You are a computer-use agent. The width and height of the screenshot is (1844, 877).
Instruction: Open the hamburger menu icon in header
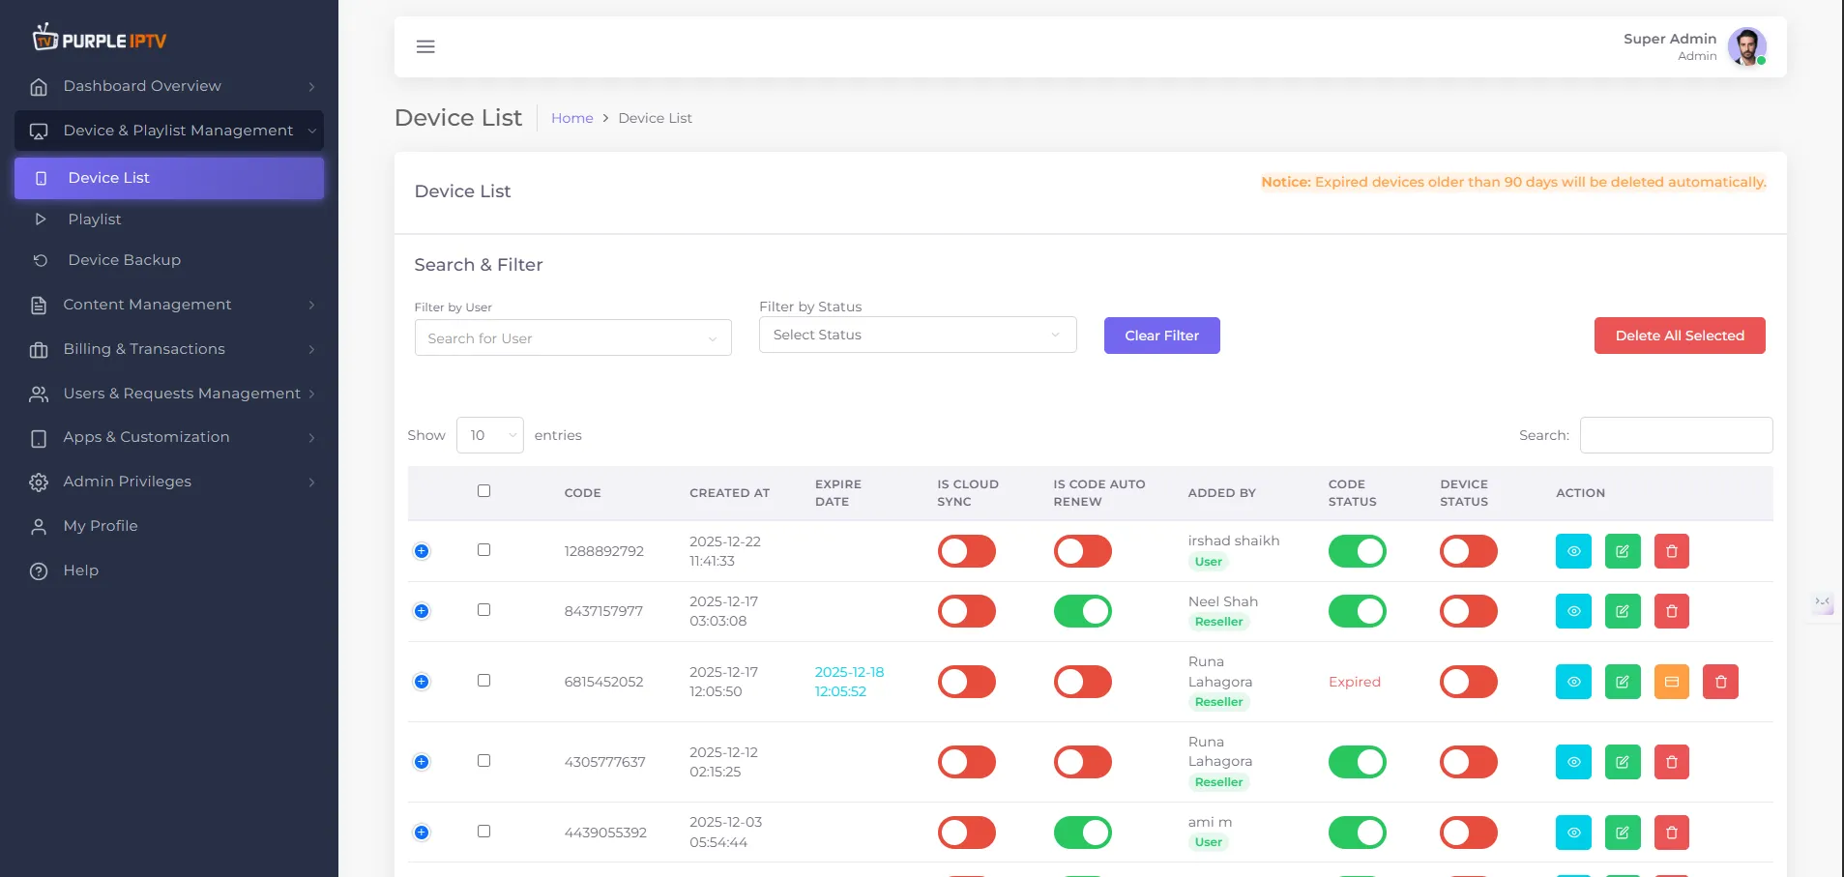pos(425,46)
